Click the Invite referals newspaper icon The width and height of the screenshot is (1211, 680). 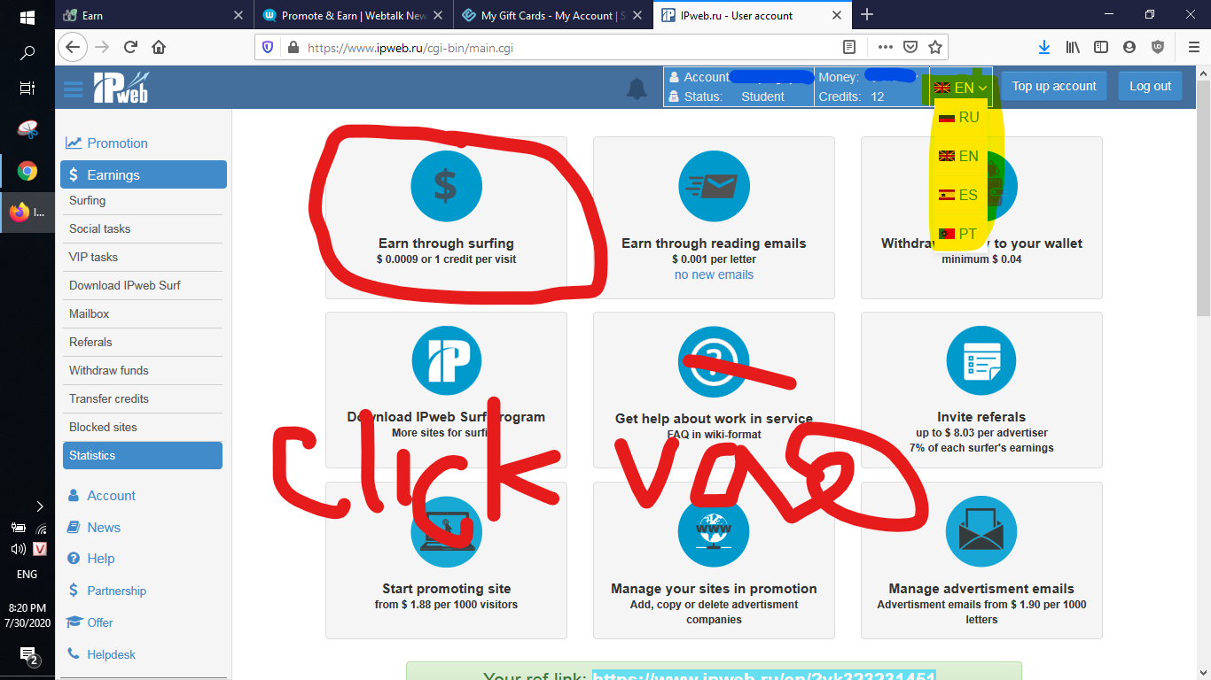coord(981,360)
